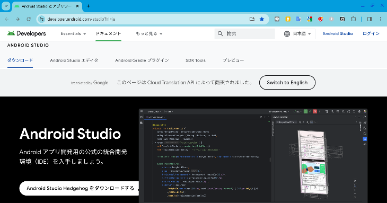Click the Android Studio IDE screenshot image
Viewport: 387px width, 203px height.
coord(253,156)
